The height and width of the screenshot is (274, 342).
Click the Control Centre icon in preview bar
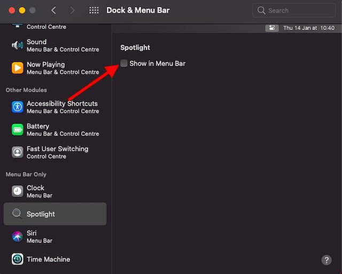(x=272, y=28)
